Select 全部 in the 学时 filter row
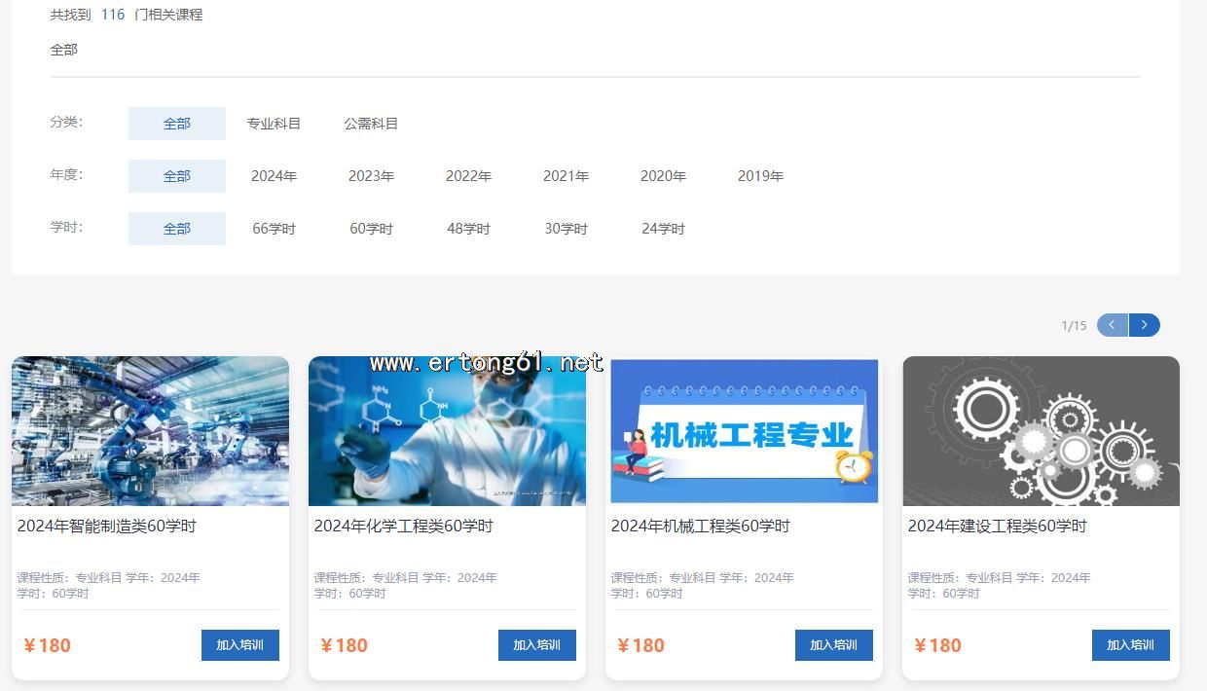The height and width of the screenshot is (691, 1207). point(177,229)
